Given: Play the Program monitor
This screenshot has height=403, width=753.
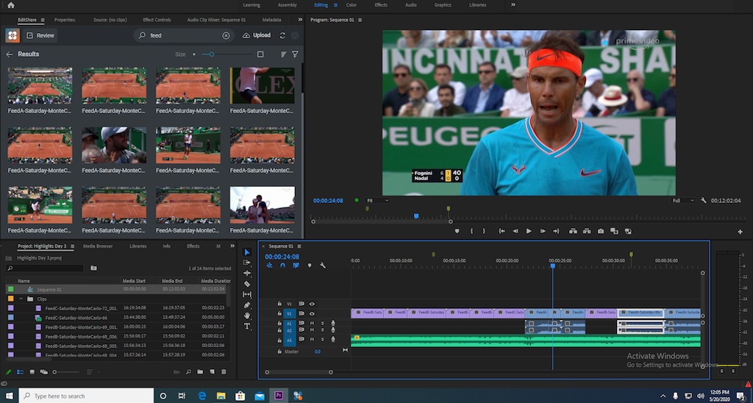Looking at the screenshot, I should click(x=529, y=231).
